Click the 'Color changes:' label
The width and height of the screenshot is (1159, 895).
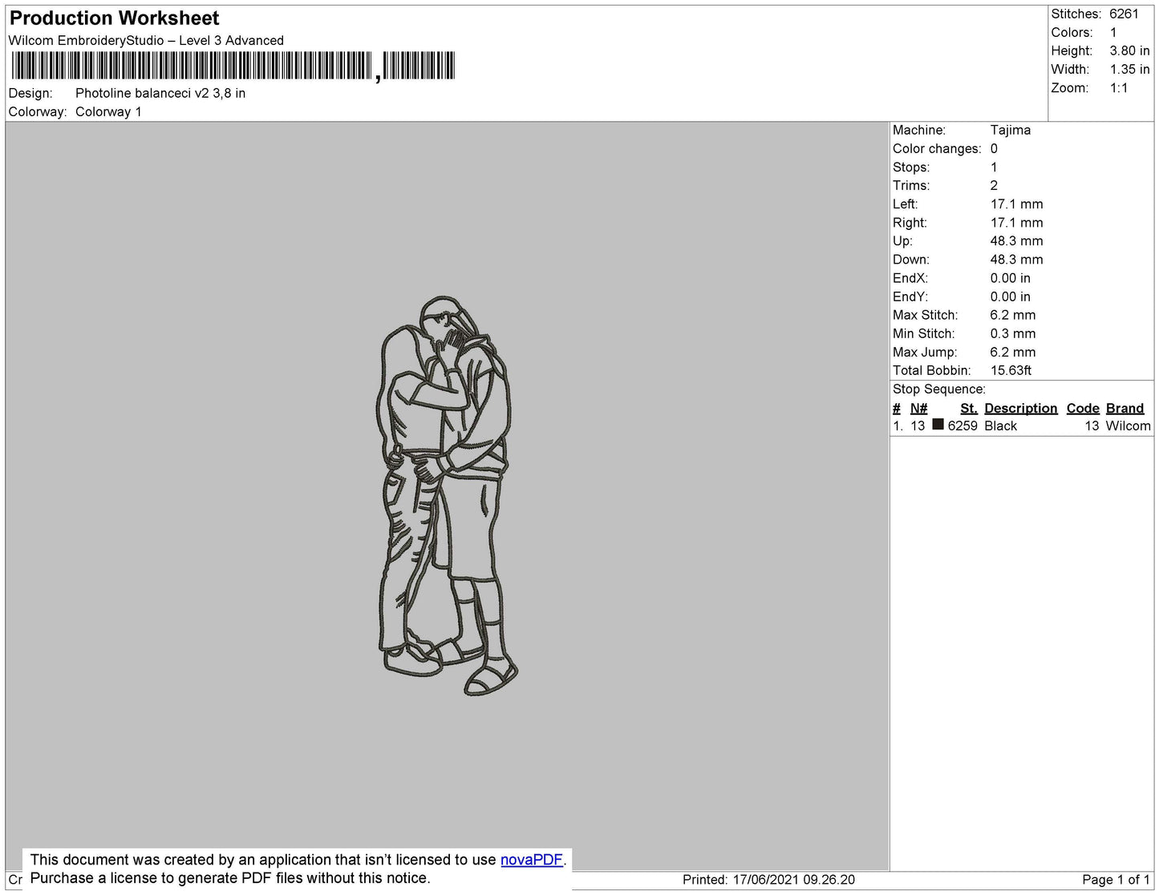937,148
